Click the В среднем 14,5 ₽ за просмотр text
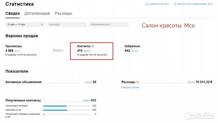218x123 pixels. (x=21, y=55)
